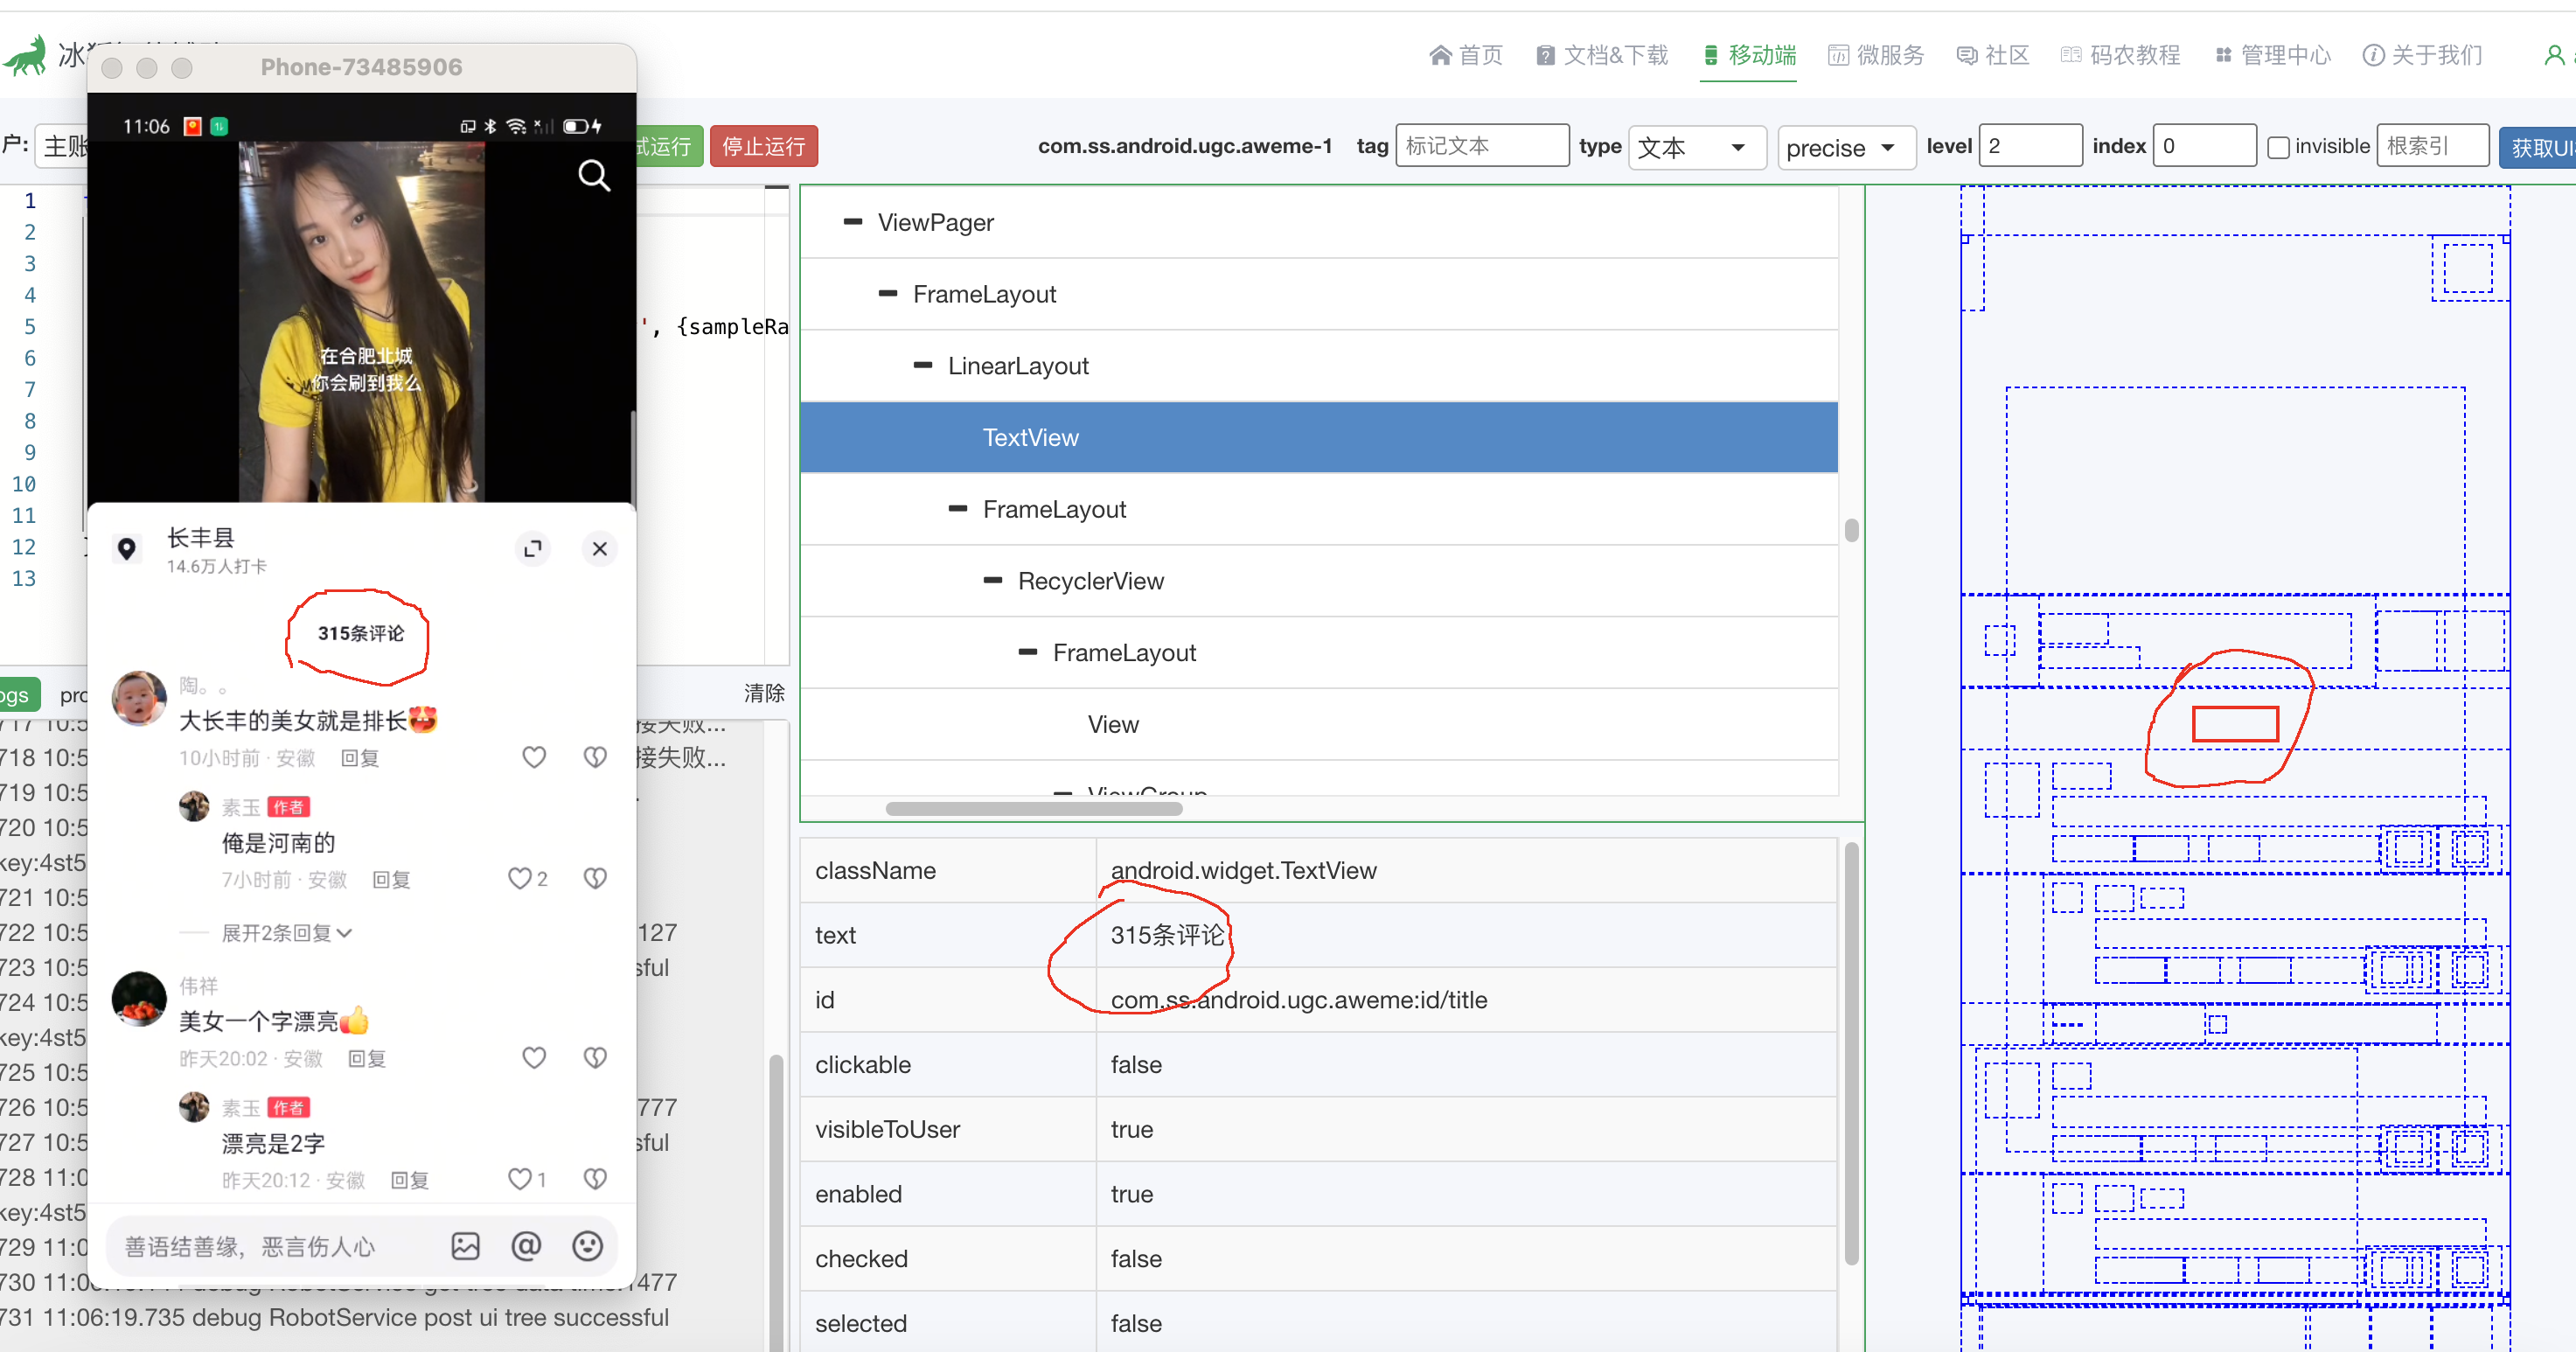Toggle the invisible checkbox
Image resolution: width=2576 pixels, height=1352 pixels.
coord(2278,148)
